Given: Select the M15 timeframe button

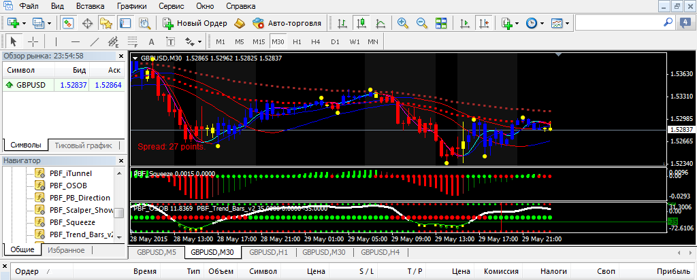Looking at the screenshot, I should pos(259,41).
